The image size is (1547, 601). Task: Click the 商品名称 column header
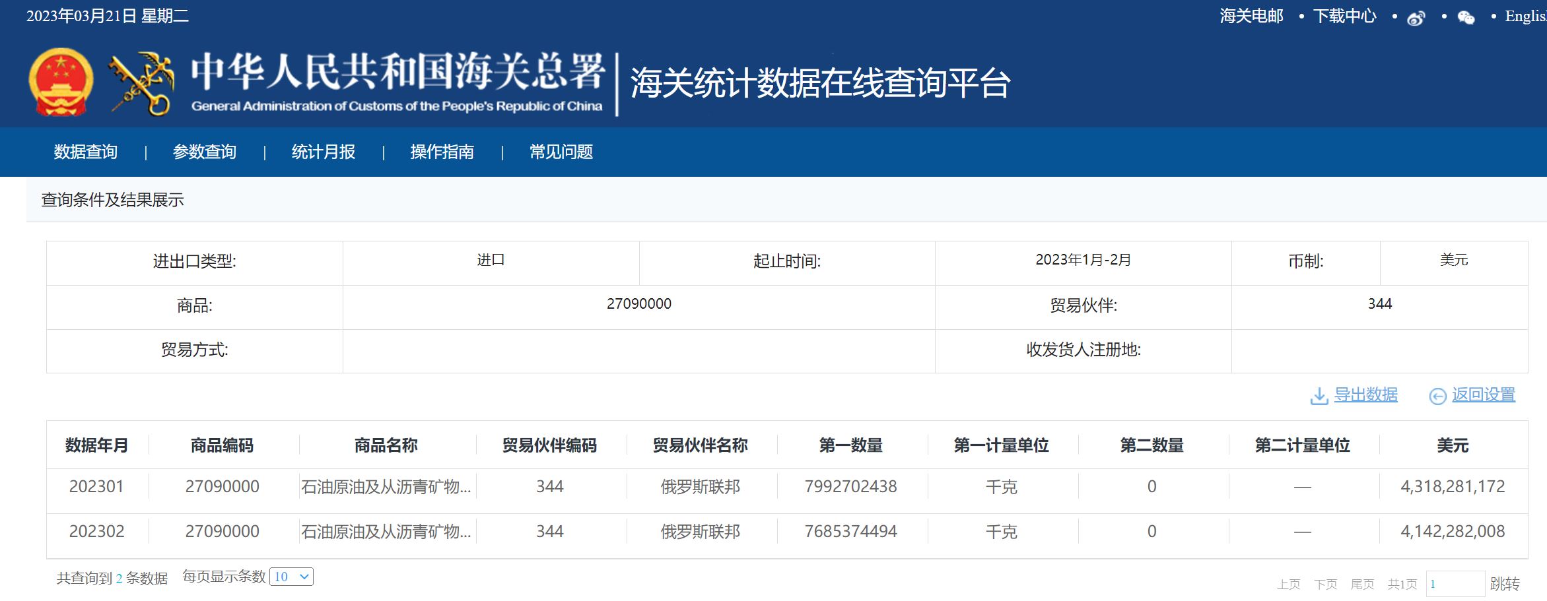click(x=386, y=445)
